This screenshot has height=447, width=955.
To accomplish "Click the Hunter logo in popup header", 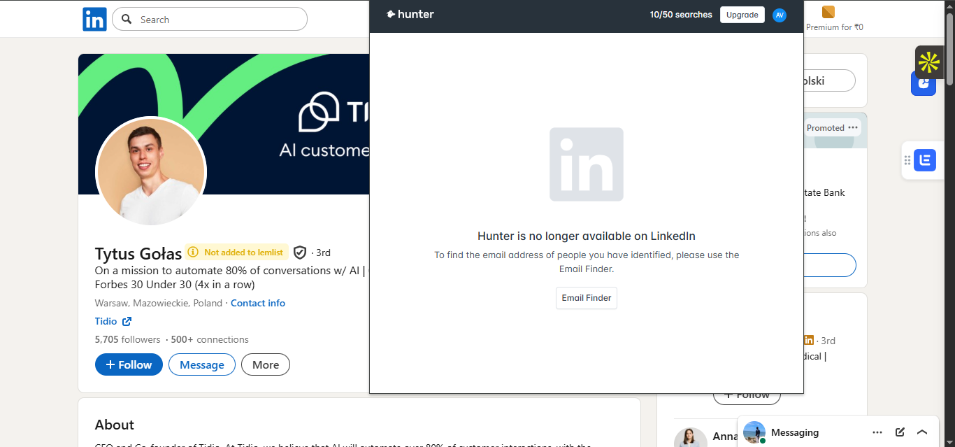I will (410, 14).
